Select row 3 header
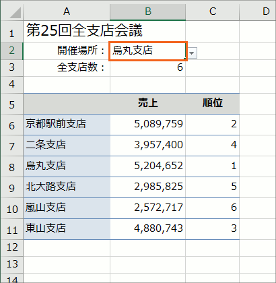Viewport: 276px width, 283px height. click(x=12, y=68)
